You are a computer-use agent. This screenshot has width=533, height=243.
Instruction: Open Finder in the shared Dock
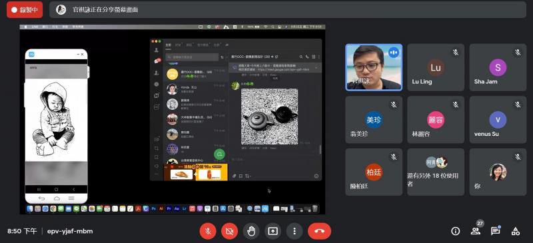[x=30, y=208]
